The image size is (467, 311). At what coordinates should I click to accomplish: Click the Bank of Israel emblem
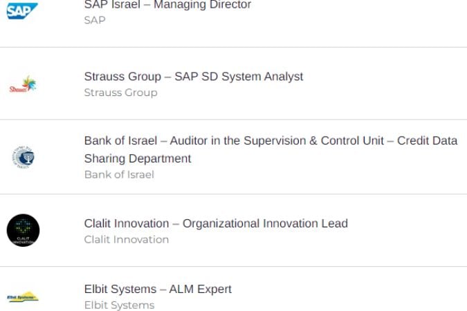point(24,157)
